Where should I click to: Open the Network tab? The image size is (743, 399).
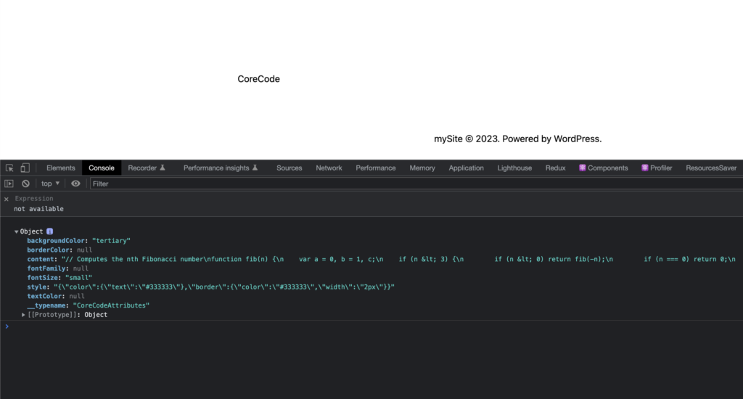pyautogui.click(x=329, y=168)
